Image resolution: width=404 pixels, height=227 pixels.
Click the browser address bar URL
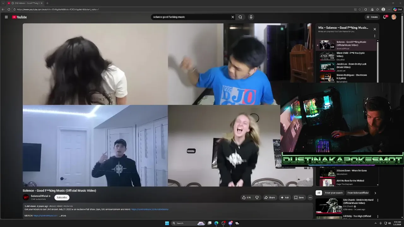pos(58,9)
